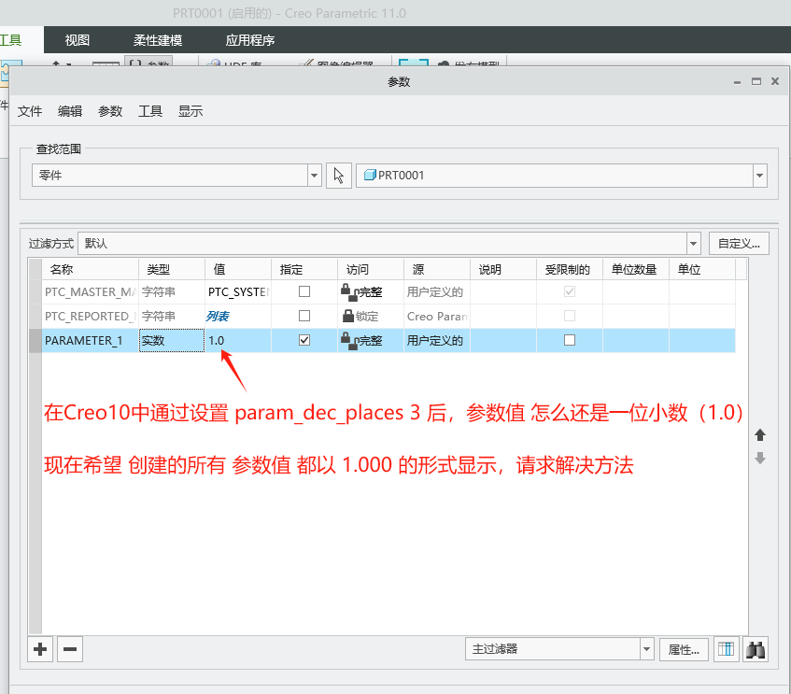Screen dimensions: 791x694
Task: Open the 文件 menu in parameters dialog
Action: point(30,111)
